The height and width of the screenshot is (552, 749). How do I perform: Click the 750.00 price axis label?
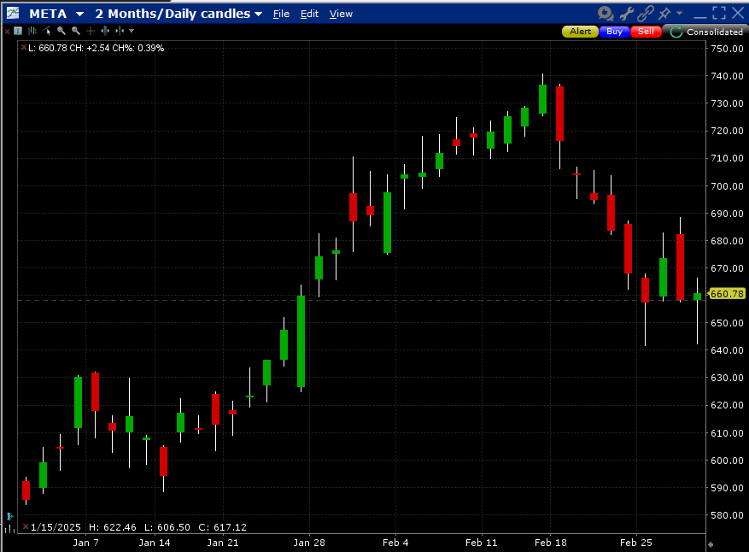click(x=727, y=48)
